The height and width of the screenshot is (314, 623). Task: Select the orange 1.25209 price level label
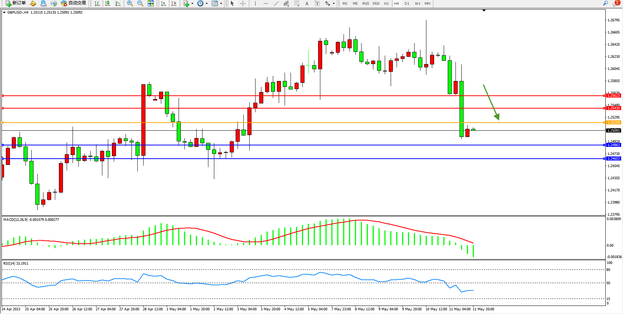tap(613, 123)
